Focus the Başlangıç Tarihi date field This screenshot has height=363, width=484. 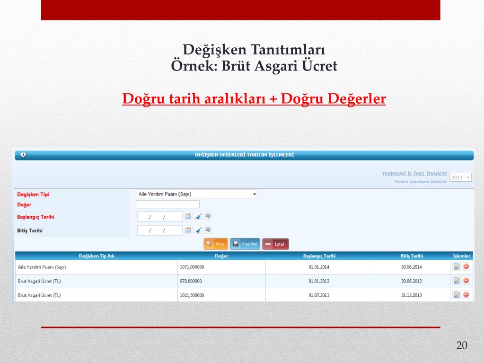pyautogui.click(x=160, y=217)
